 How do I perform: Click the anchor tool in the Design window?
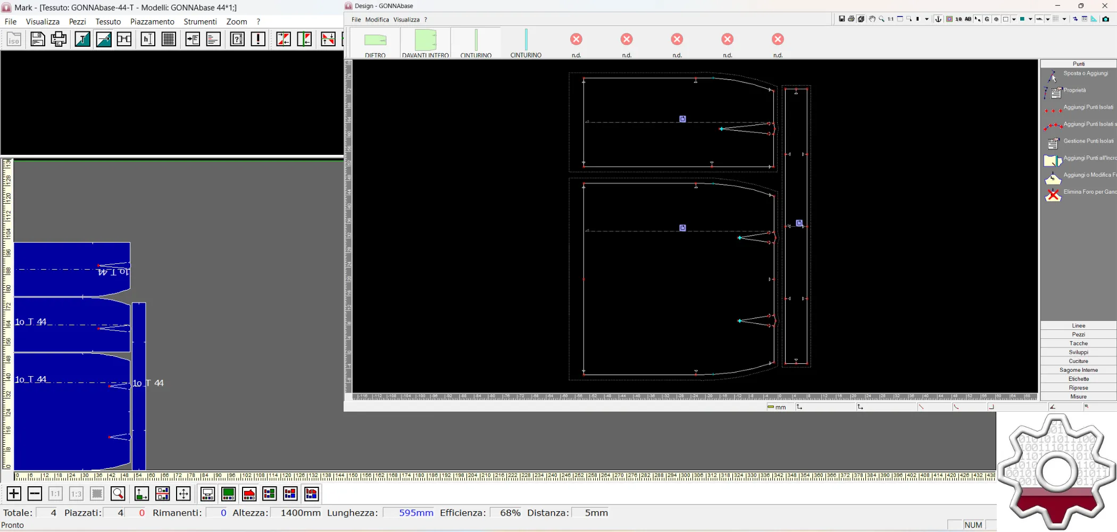[x=937, y=19]
